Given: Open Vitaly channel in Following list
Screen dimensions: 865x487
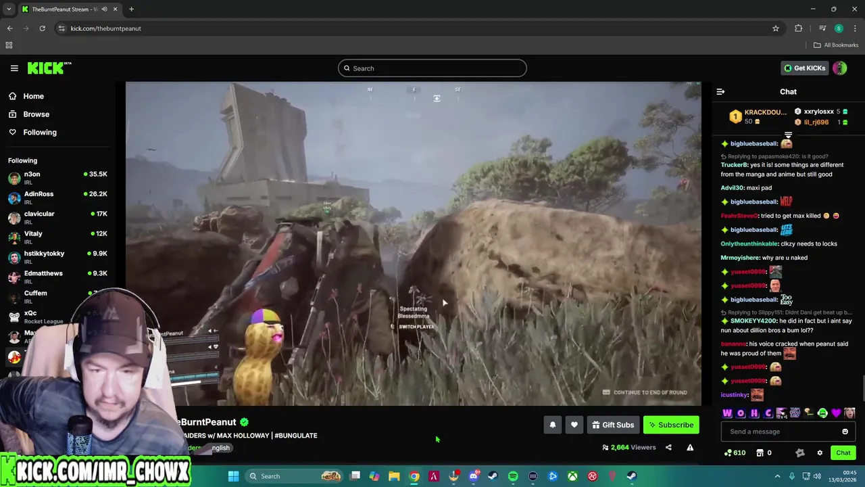Looking at the screenshot, I should (58, 238).
